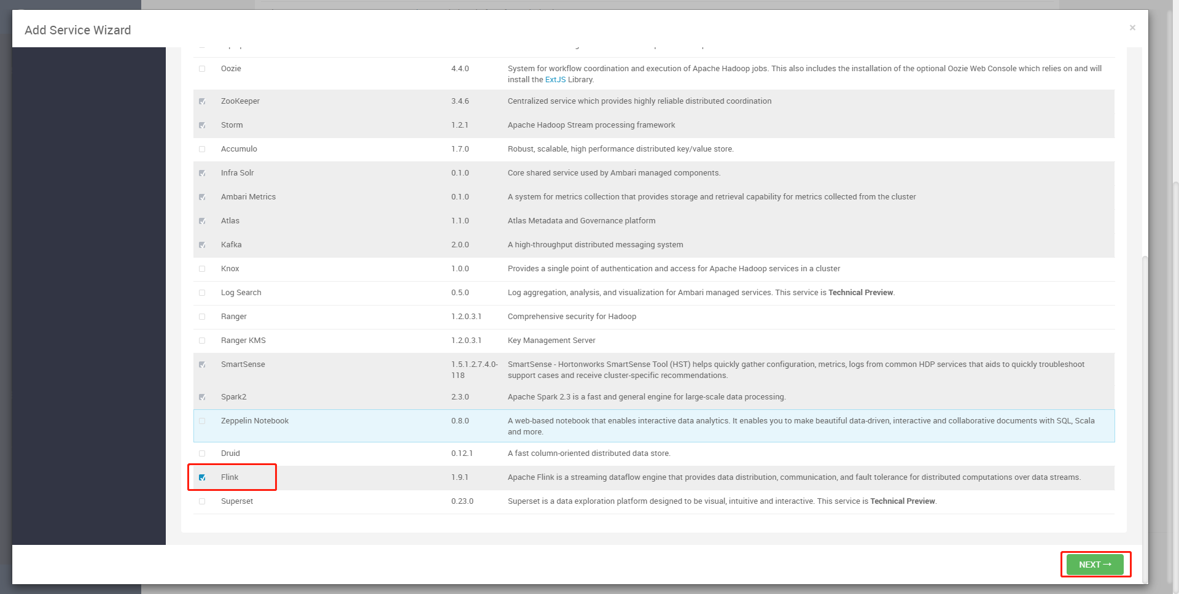
Task: Enable the Knox service checkbox
Action: click(202, 269)
